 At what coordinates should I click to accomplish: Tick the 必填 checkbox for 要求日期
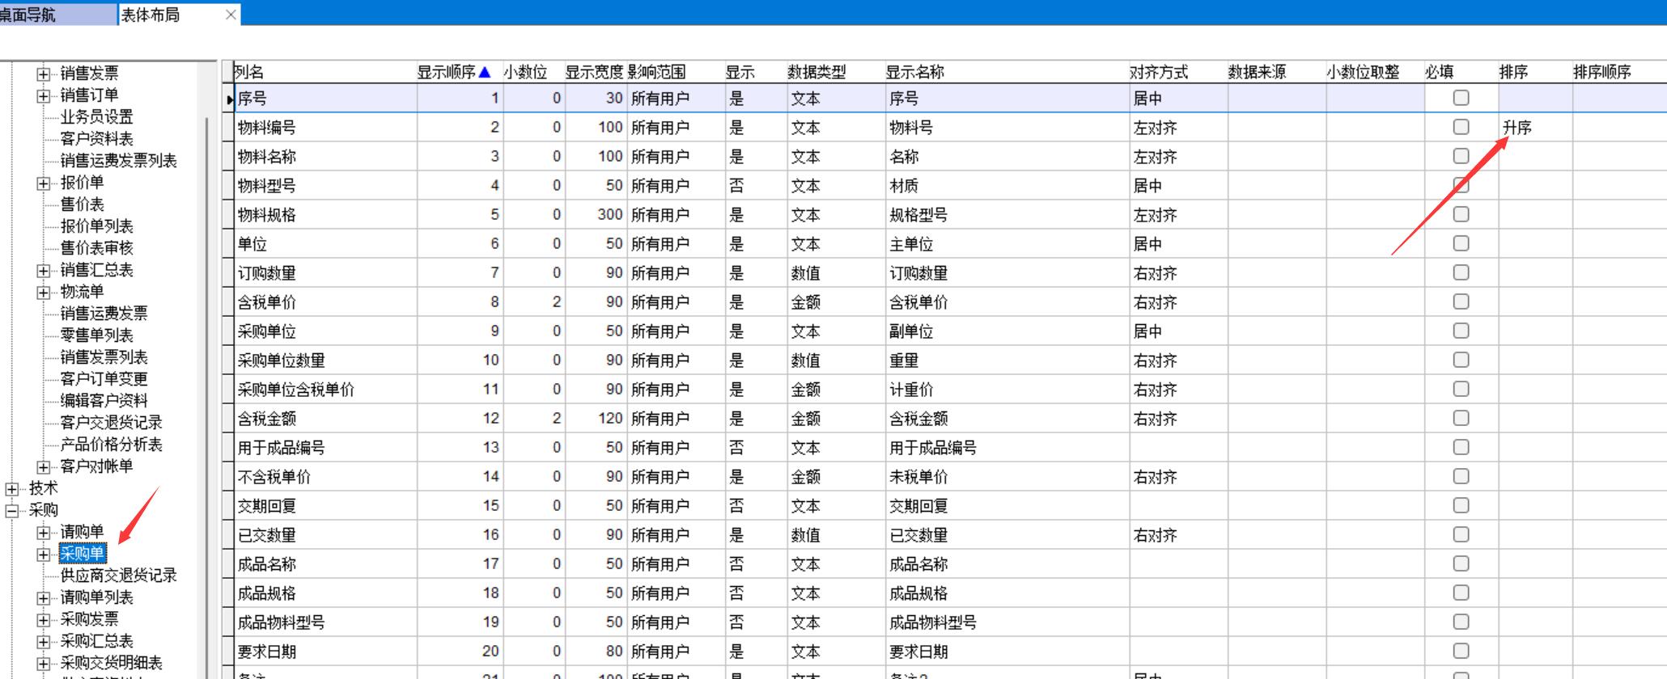pyautogui.click(x=1461, y=651)
